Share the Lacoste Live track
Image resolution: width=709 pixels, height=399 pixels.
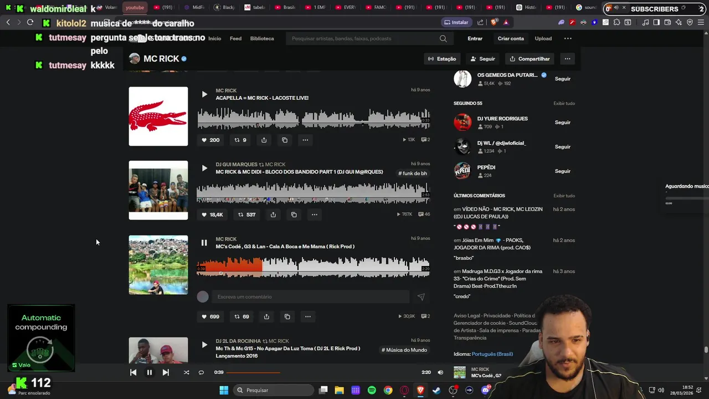(x=264, y=140)
